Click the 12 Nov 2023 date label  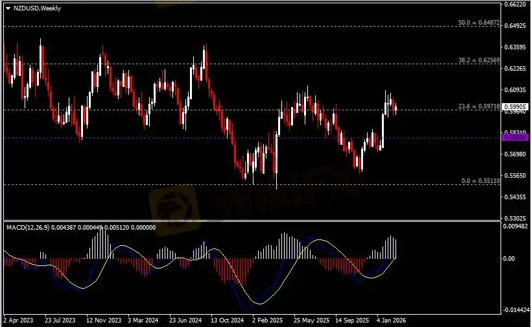click(103, 321)
